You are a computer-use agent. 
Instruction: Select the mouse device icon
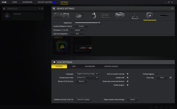(x=80, y=16)
